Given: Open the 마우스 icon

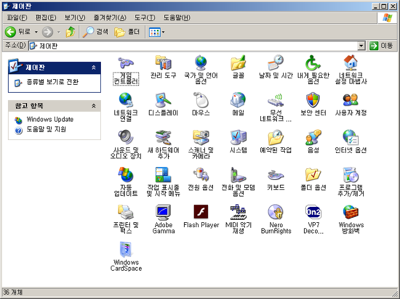Looking at the screenshot, I should (x=201, y=100).
